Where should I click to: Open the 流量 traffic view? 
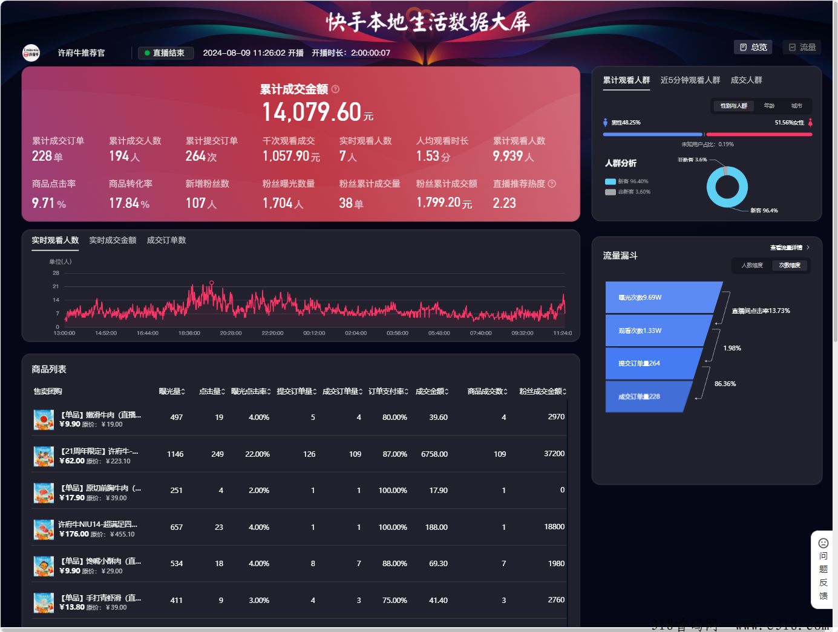coord(802,47)
